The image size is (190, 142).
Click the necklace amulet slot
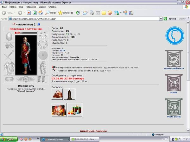(43, 37)
